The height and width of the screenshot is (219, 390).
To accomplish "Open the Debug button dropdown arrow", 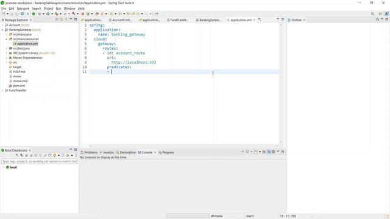I will (x=43, y=14).
